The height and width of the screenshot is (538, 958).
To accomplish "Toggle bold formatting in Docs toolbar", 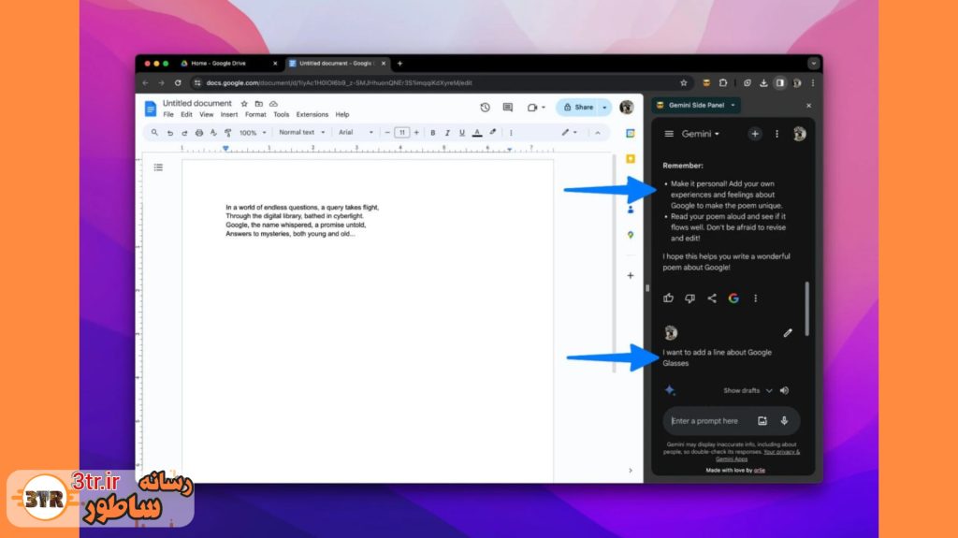I will click(432, 133).
